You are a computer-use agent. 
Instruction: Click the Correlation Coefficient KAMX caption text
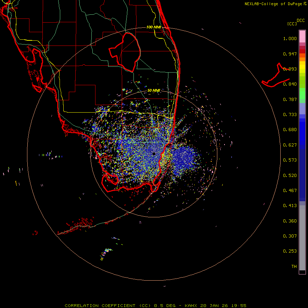click(155, 306)
